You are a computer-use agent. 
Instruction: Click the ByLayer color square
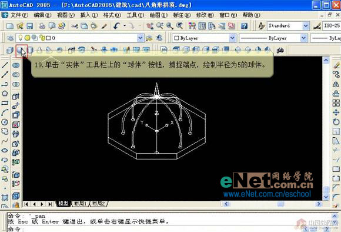176,38
